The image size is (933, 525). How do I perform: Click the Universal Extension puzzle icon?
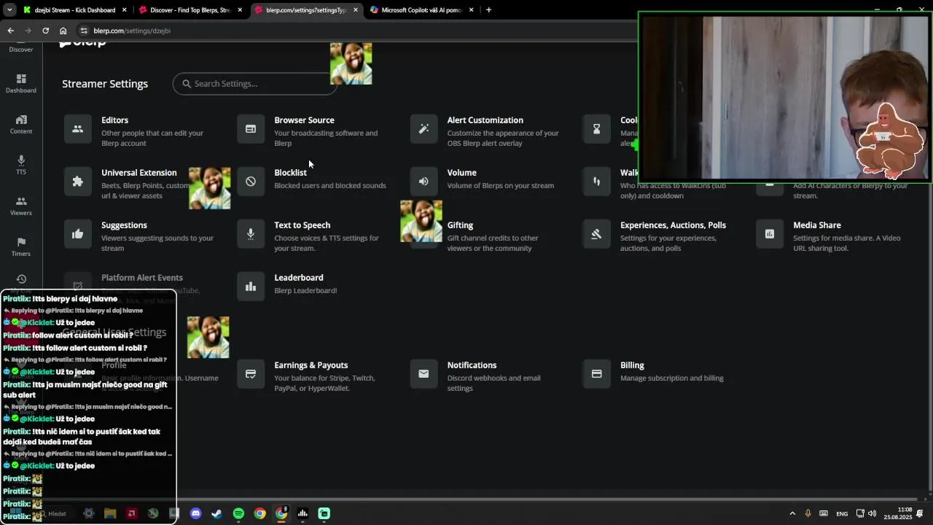coord(78,182)
